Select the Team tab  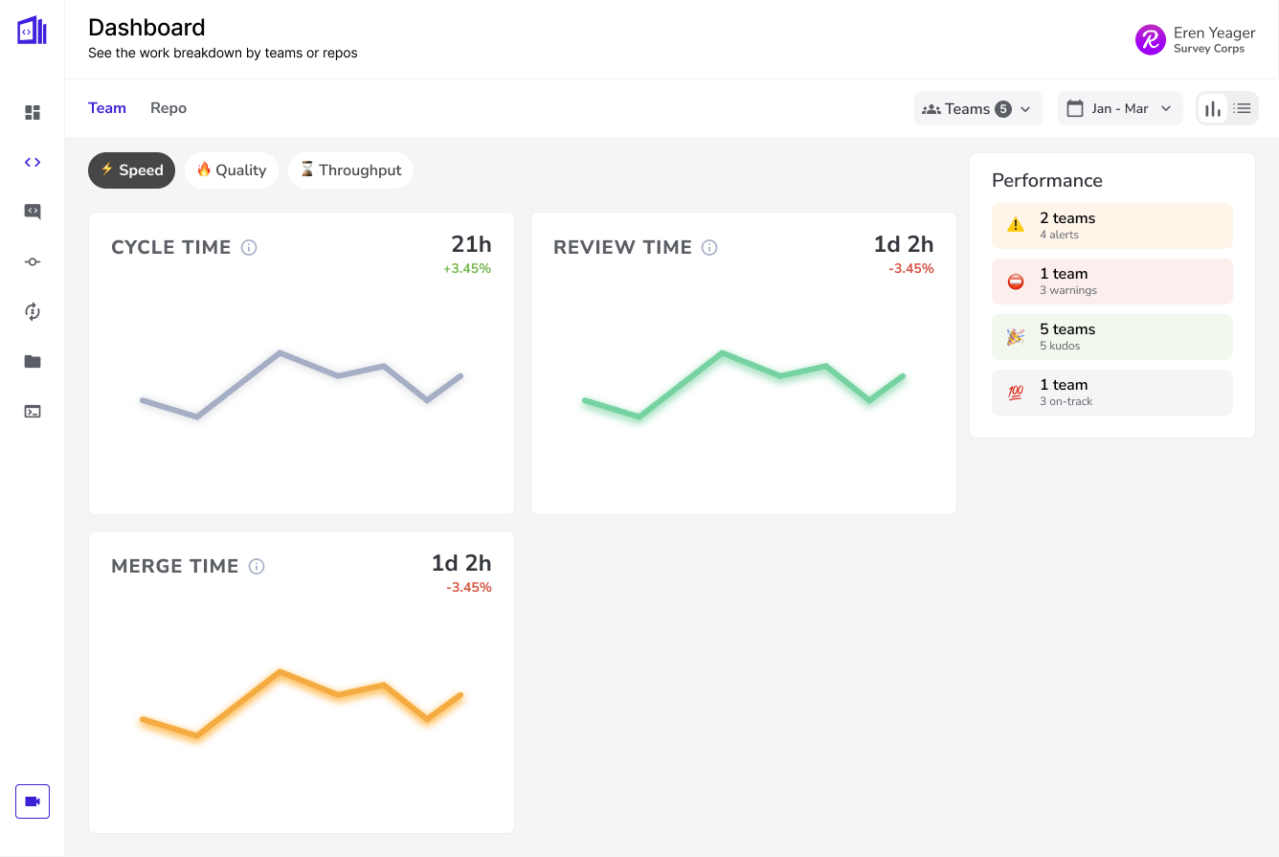pyautogui.click(x=107, y=108)
